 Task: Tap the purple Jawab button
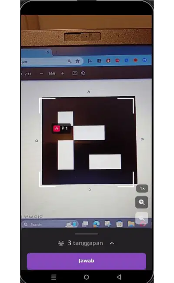[87, 261]
